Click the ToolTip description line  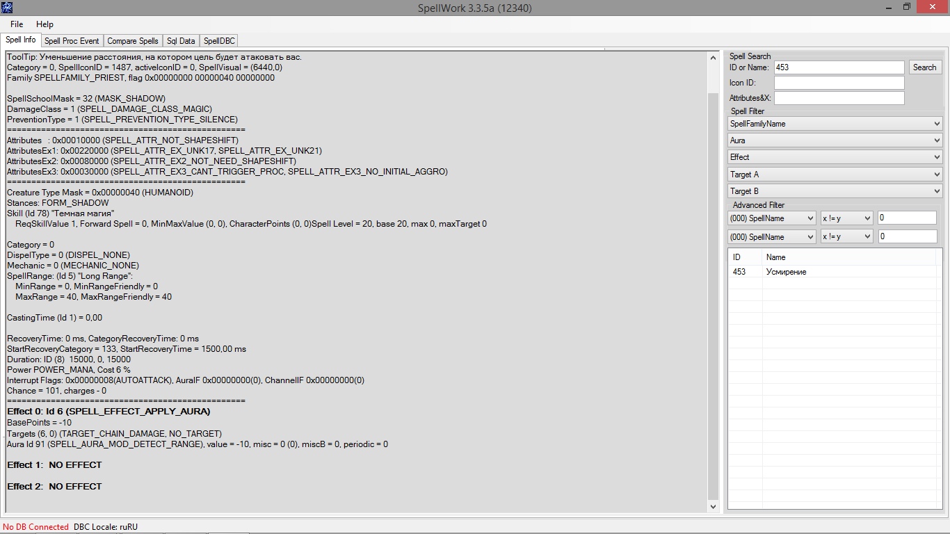point(154,57)
